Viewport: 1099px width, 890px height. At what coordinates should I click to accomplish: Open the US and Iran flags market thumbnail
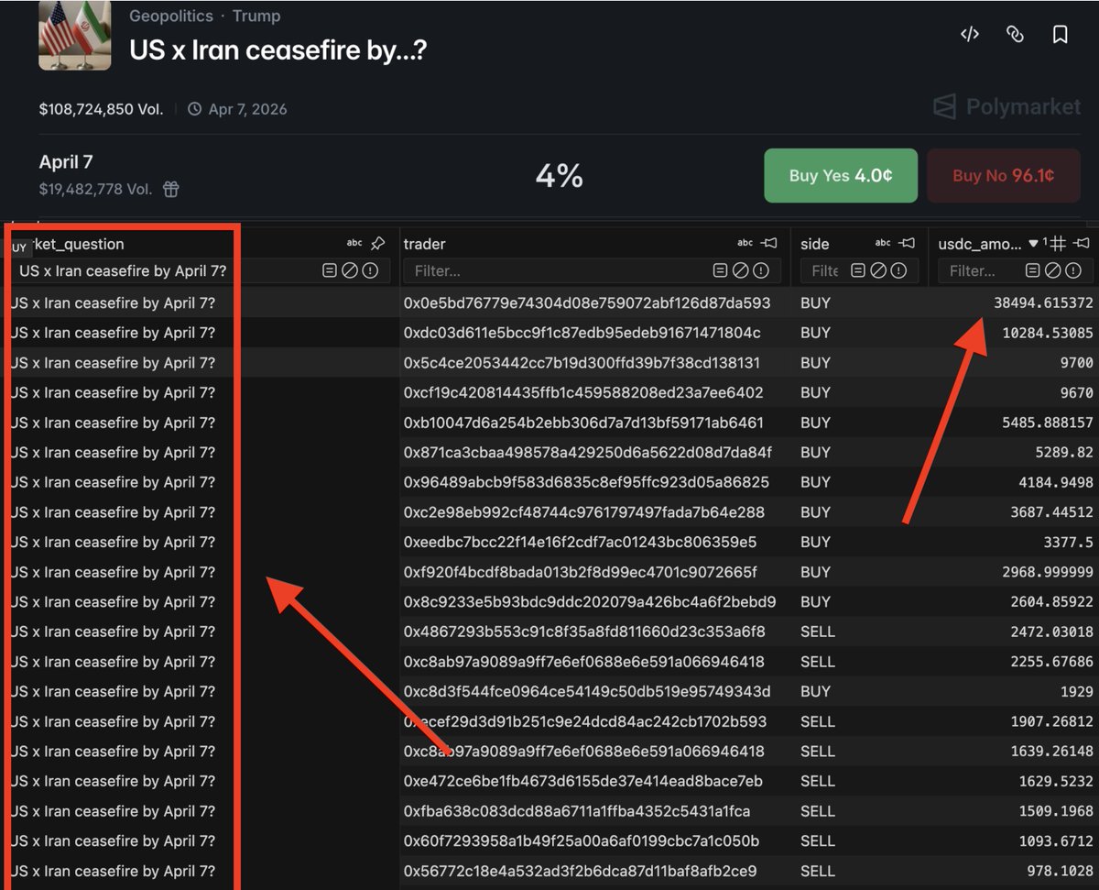[x=75, y=35]
